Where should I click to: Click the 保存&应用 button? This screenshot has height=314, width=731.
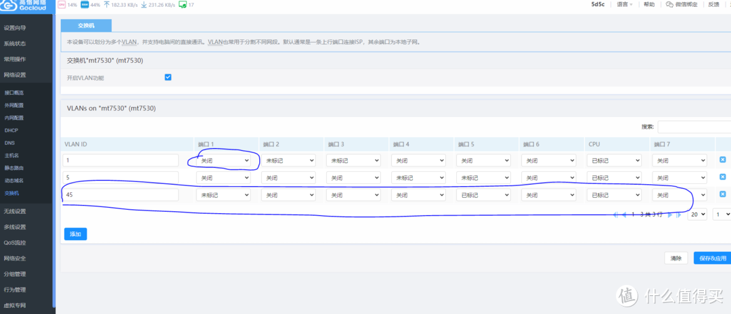(712, 258)
